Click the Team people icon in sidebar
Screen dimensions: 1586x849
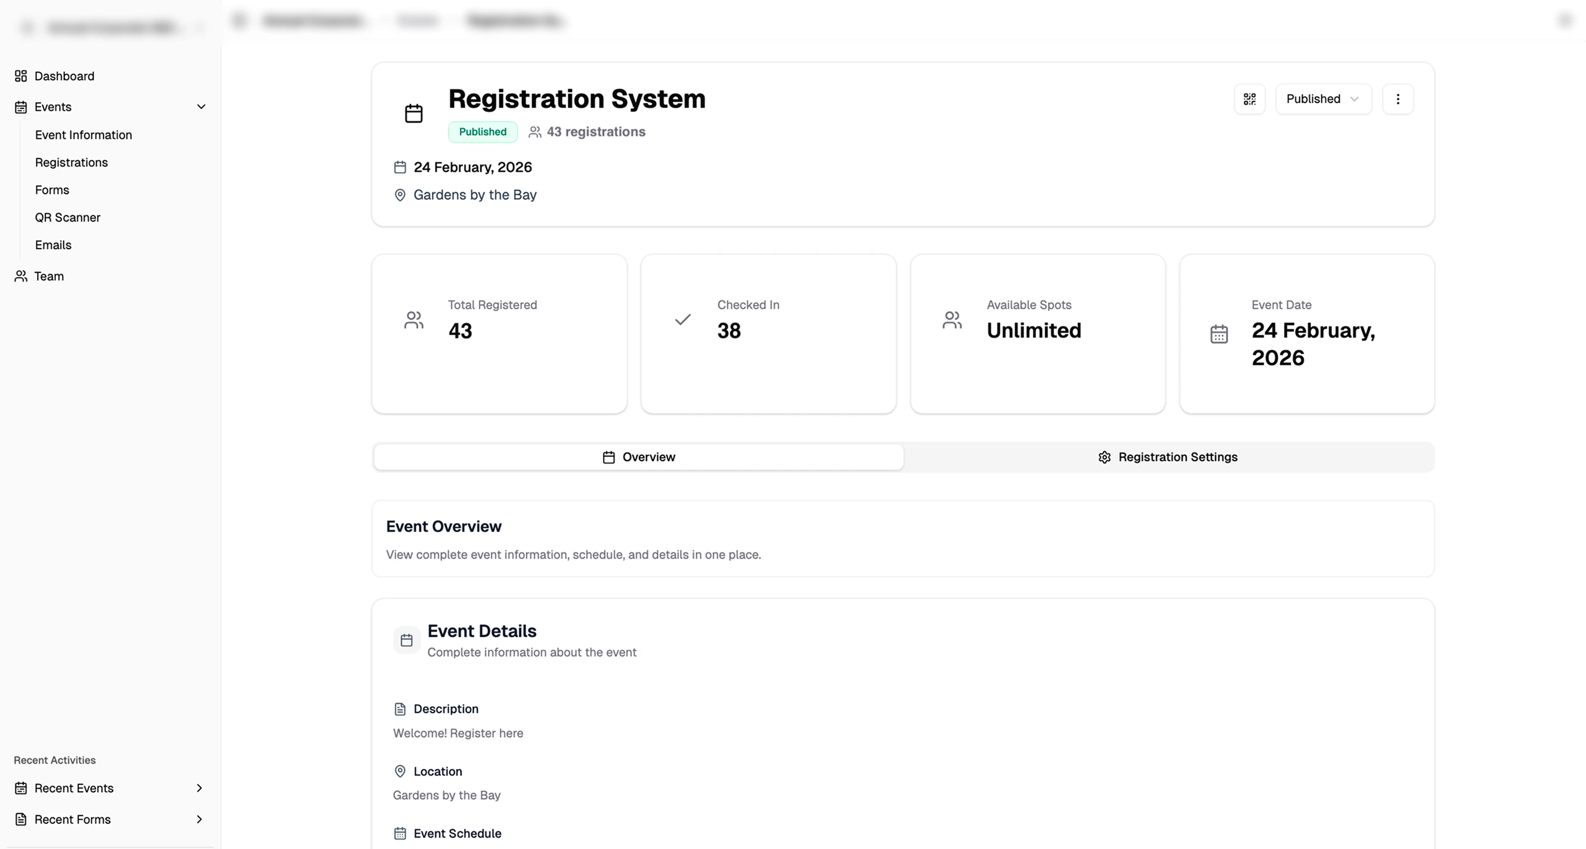20,276
